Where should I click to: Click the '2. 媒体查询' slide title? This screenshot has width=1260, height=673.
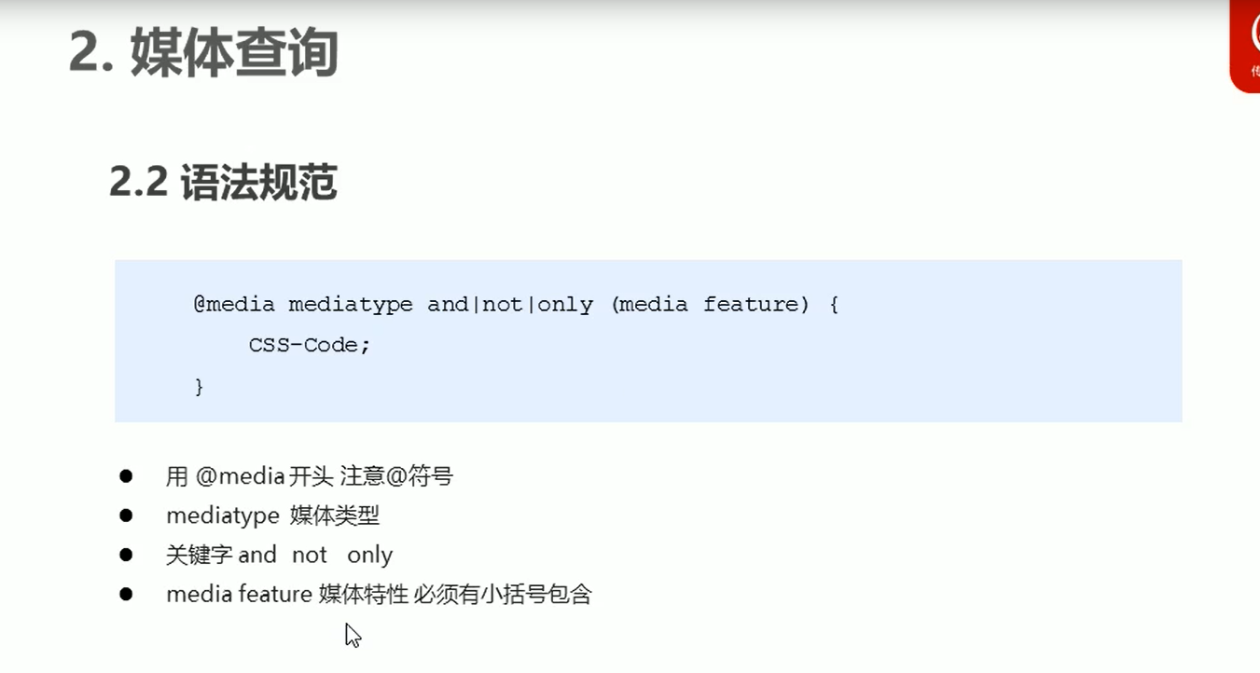[x=203, y=53]
